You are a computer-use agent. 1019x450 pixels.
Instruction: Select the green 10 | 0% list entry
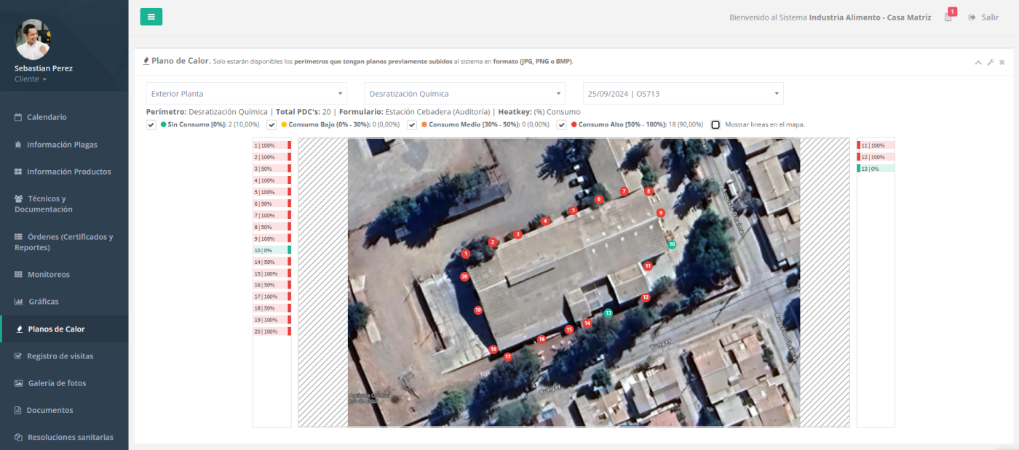click(271, 250)
